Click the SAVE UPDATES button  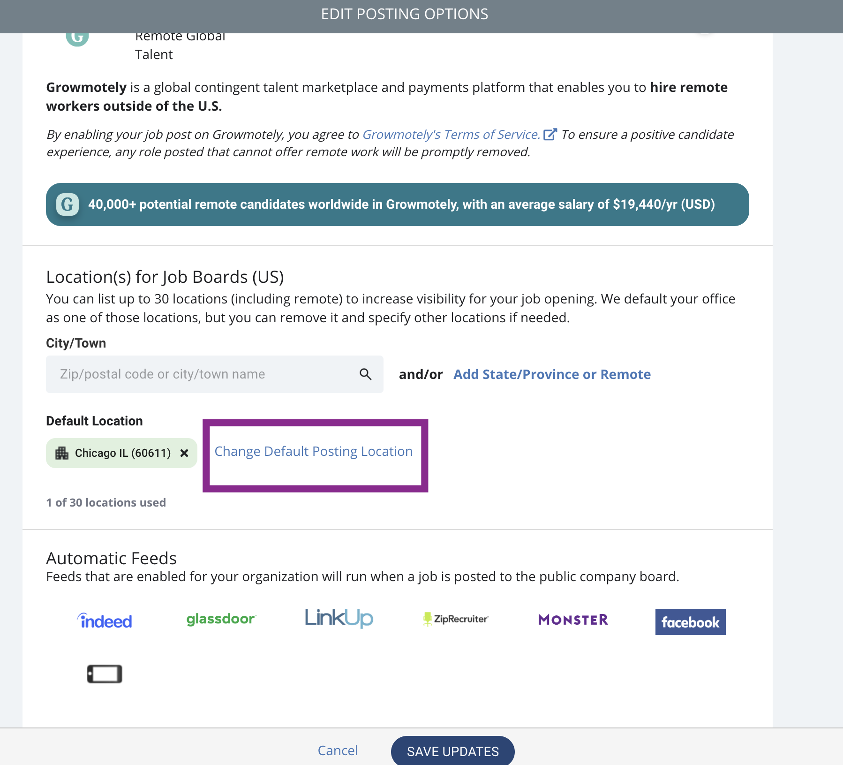tap(452, 751)
